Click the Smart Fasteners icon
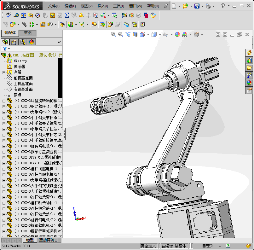The image size is (254, 250). 43,25
